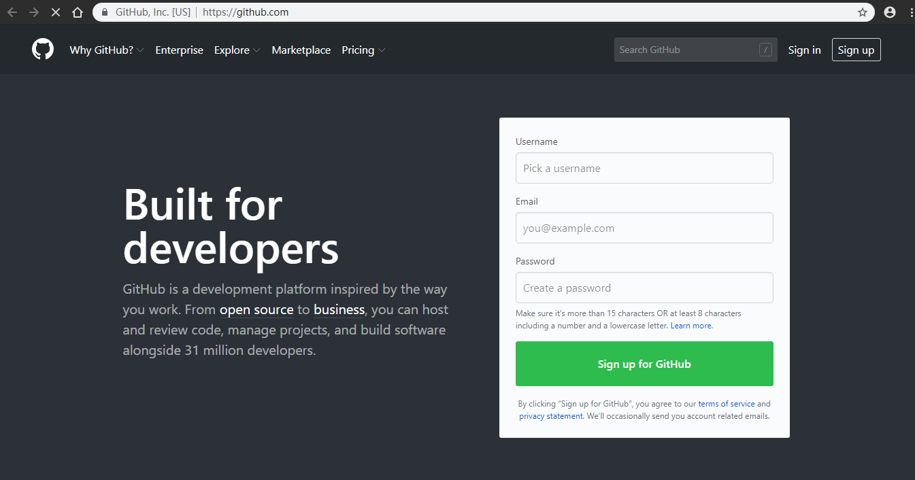Follow the open source link
The height and width of the screenshot is (480, 915).
coord(256,310)
